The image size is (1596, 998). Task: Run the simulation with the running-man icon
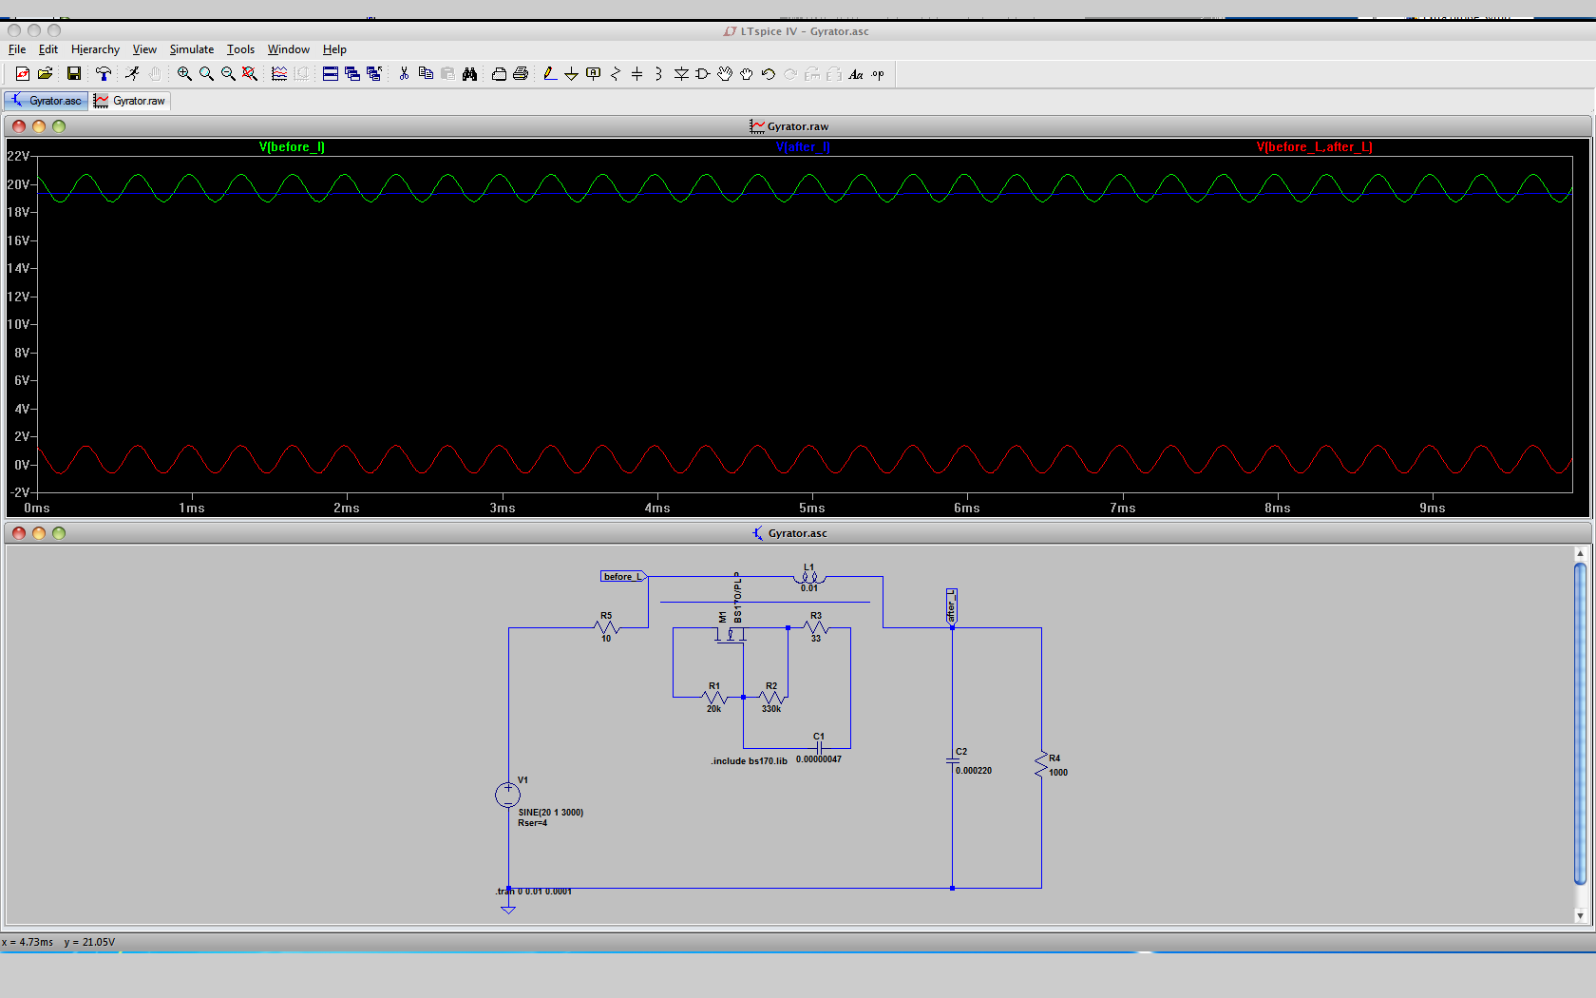click(x=132, y=74)
